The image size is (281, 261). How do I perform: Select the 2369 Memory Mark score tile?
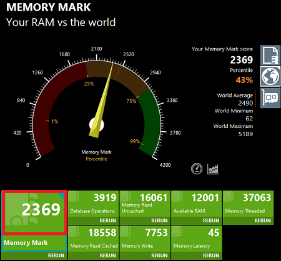pos(34,212)
